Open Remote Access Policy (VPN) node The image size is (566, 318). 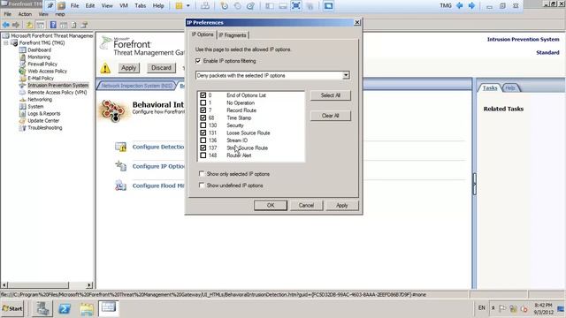point(57,92)
